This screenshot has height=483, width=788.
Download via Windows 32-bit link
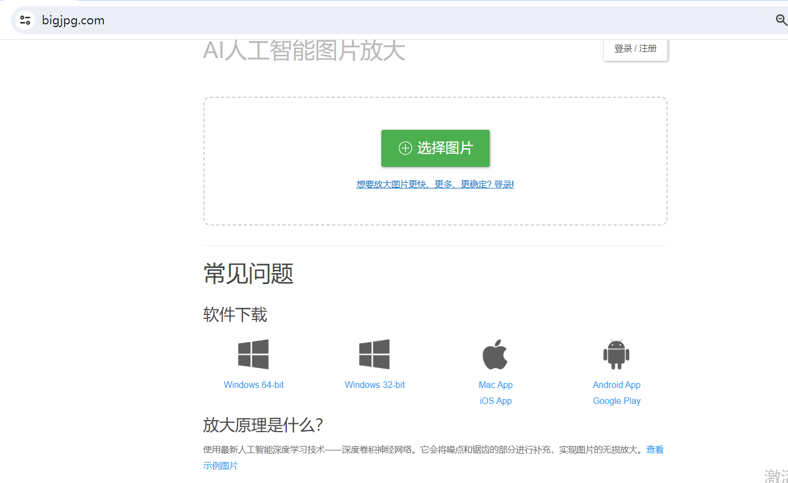click(x=375, y=385)
